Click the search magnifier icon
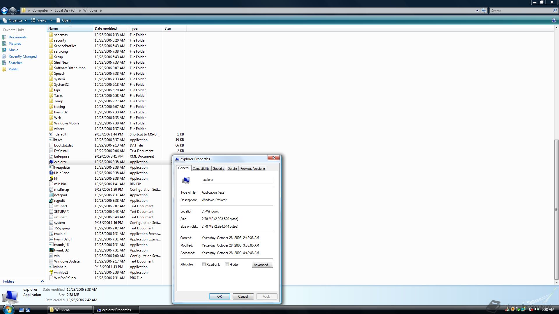Screen dimensions: 559x314 tap(555, 10)
